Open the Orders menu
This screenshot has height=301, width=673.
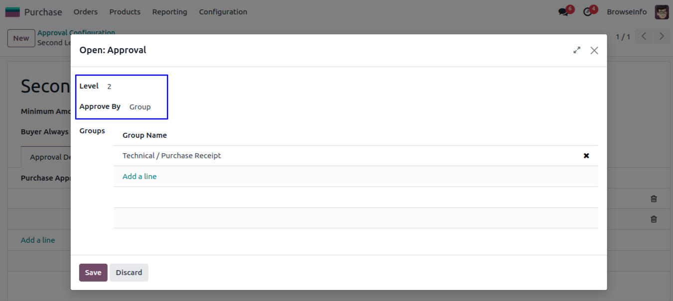coord(85,12)
